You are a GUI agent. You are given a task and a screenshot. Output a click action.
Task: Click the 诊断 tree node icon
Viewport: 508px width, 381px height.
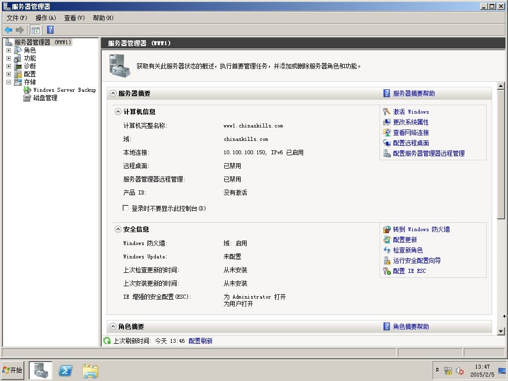[18, 66]
